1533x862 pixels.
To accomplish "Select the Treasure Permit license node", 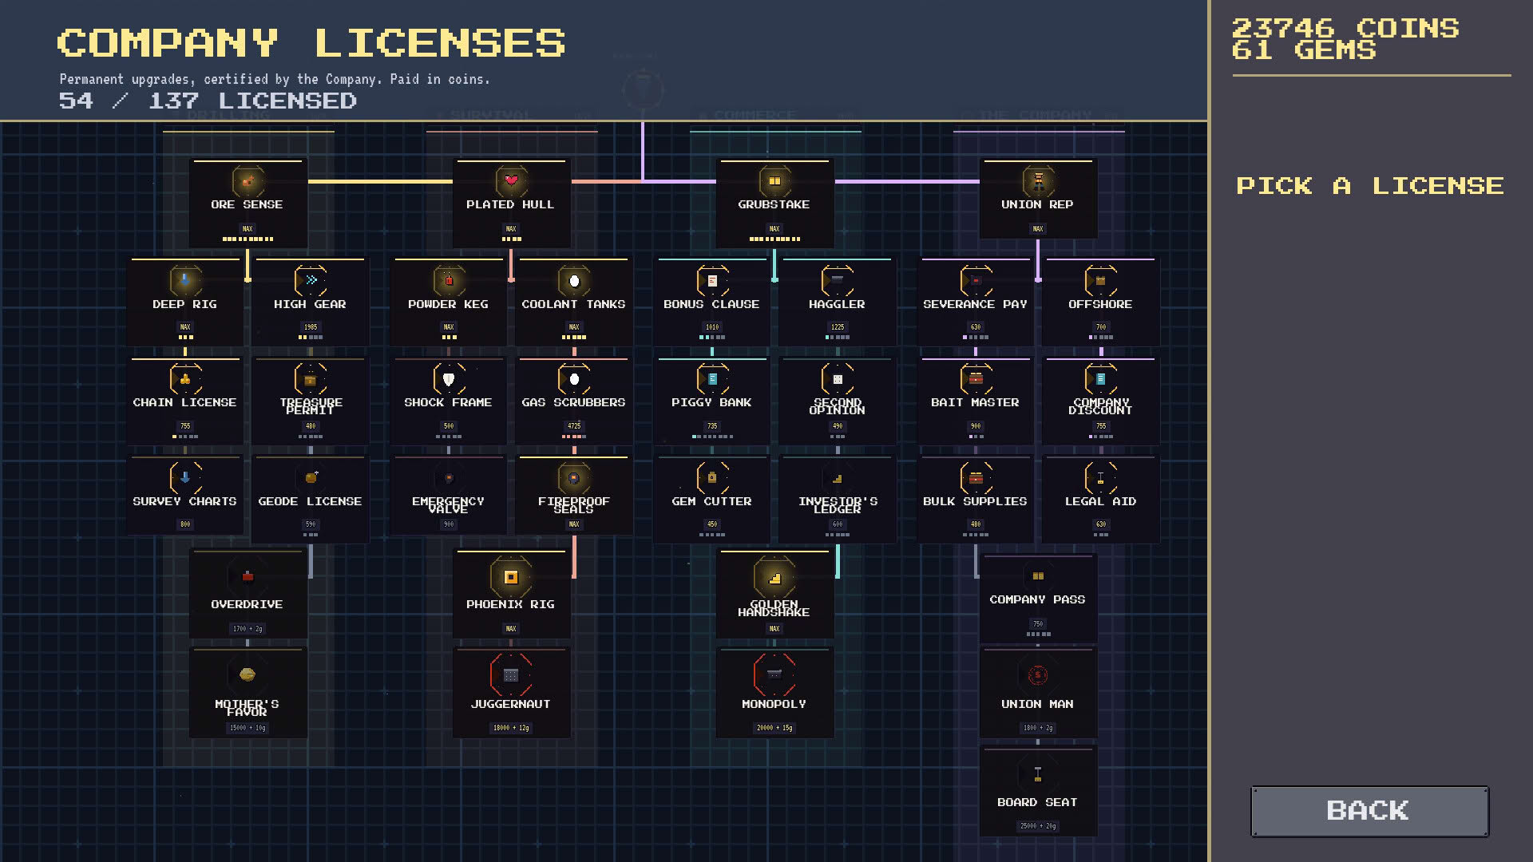I will (x=311, y=401).
